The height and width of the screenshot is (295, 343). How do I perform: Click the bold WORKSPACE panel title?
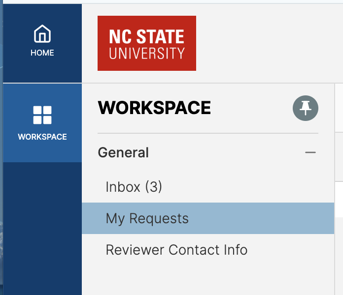click(154, 108)
